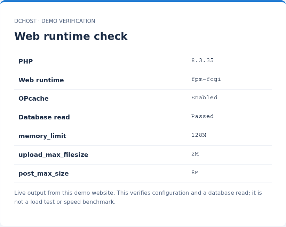The height and width of the screenshot is (227, 286).
Task: Click the Web runtime row label
Action: (x=41, y=80)
